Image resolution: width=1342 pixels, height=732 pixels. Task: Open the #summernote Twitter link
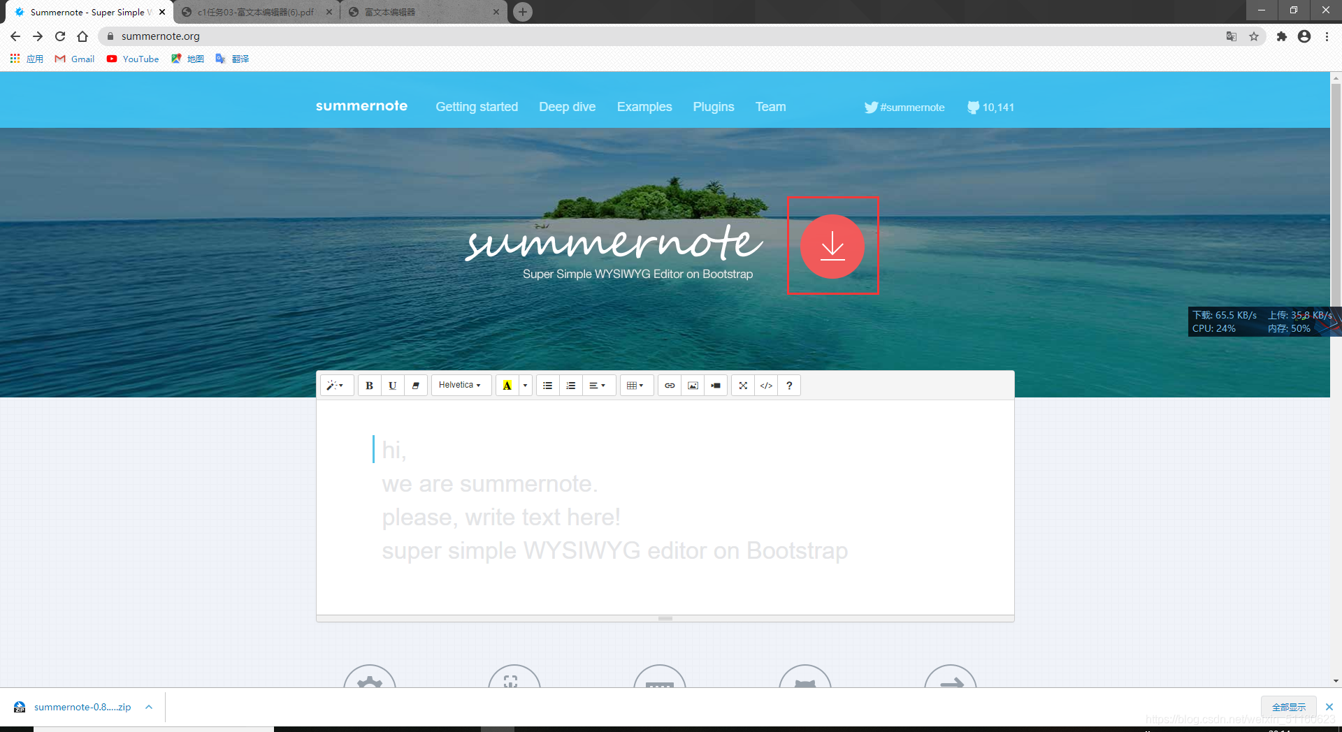pyautogui.click(x=904, y=107)
